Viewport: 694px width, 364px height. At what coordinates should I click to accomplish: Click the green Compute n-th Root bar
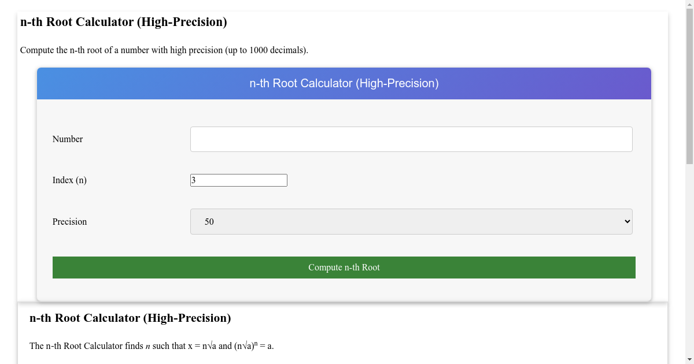(344, 267)
